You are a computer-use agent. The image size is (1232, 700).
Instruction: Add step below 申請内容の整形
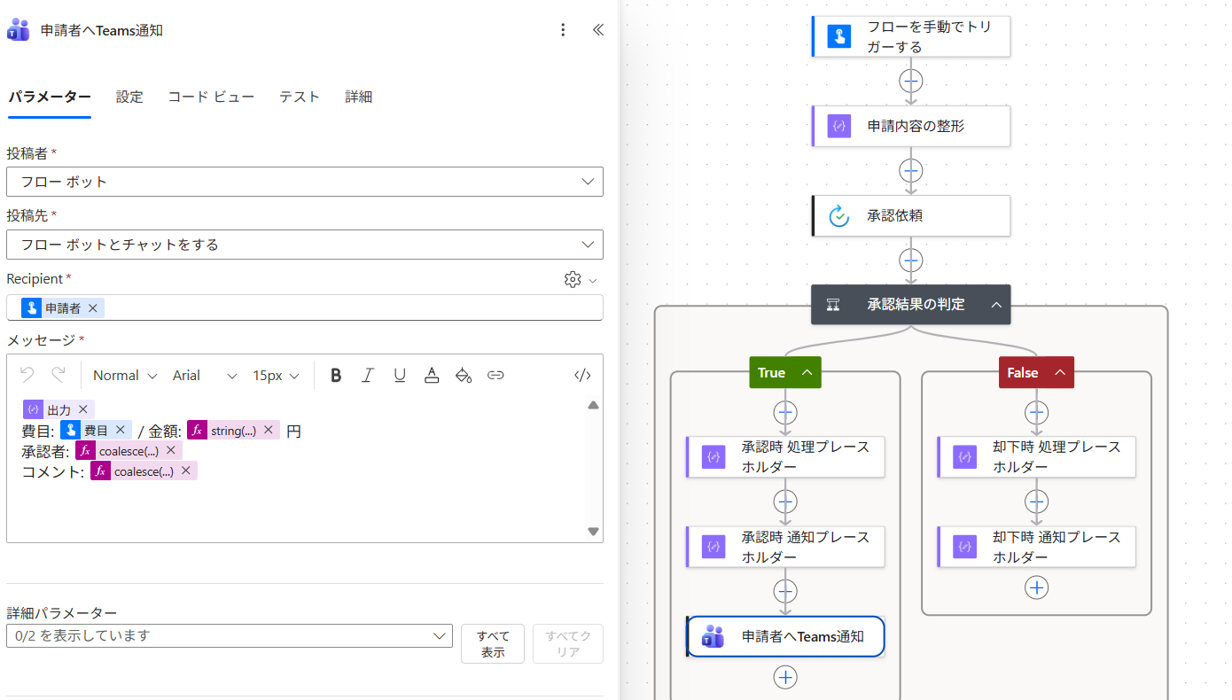911,170
